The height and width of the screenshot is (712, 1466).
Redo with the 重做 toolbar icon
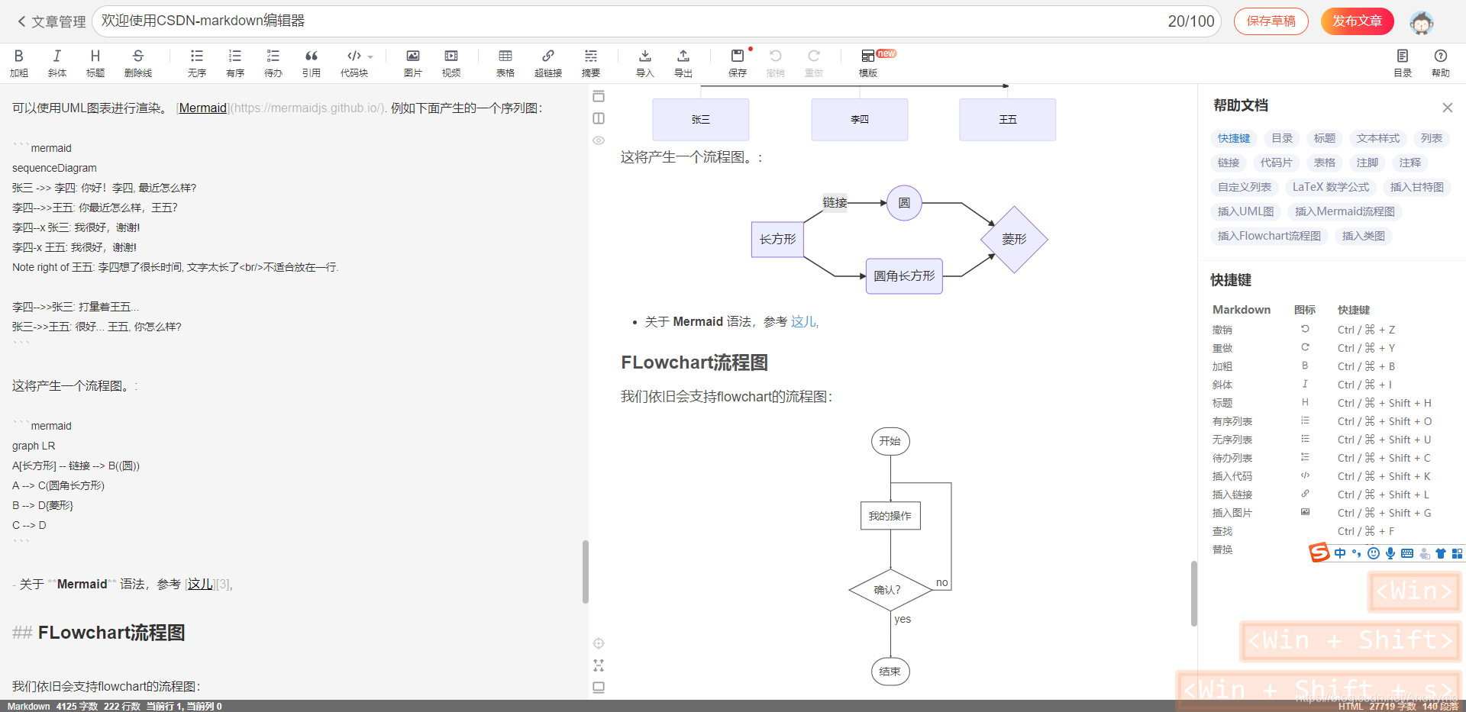coord(814,63)
